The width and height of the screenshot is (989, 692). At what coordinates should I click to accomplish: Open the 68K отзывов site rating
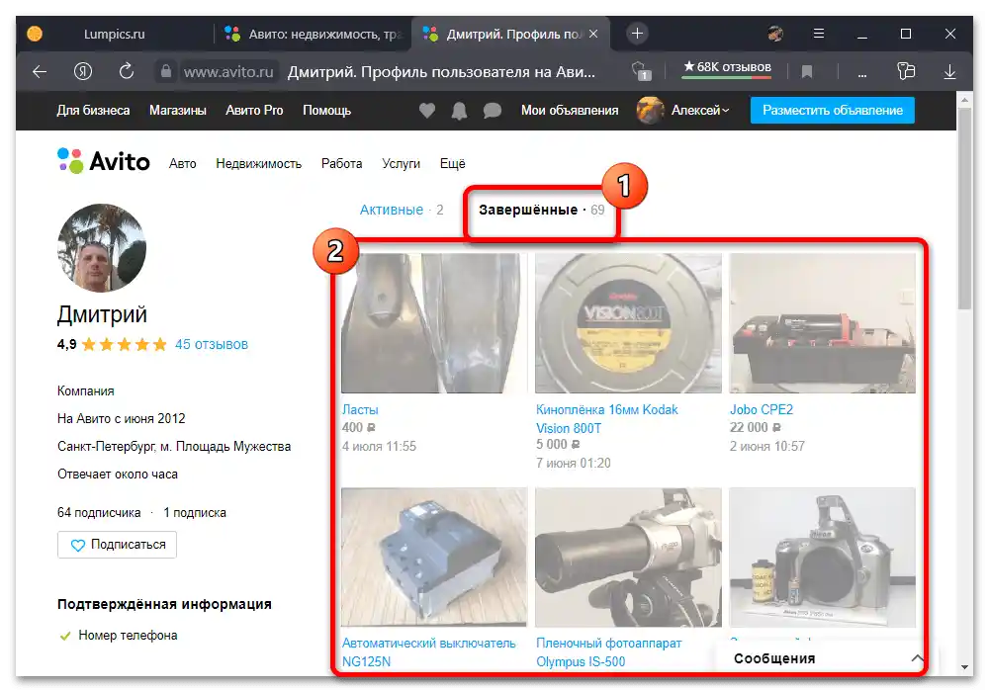click(727, 67)
